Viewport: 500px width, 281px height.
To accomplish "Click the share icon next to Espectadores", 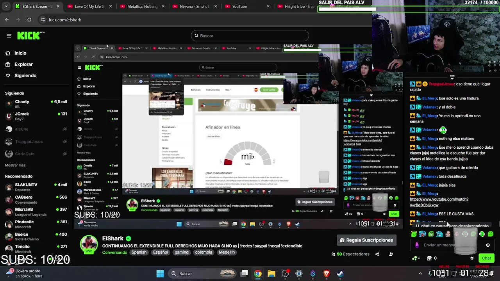I will click(377, 254).
